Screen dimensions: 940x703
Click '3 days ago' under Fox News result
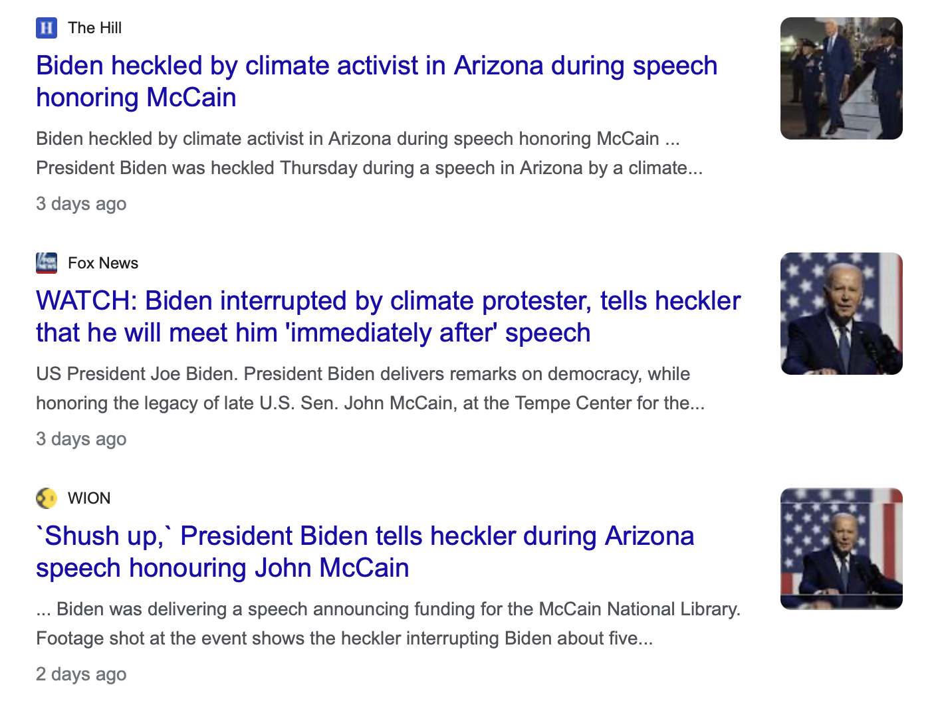click(81, 439)
